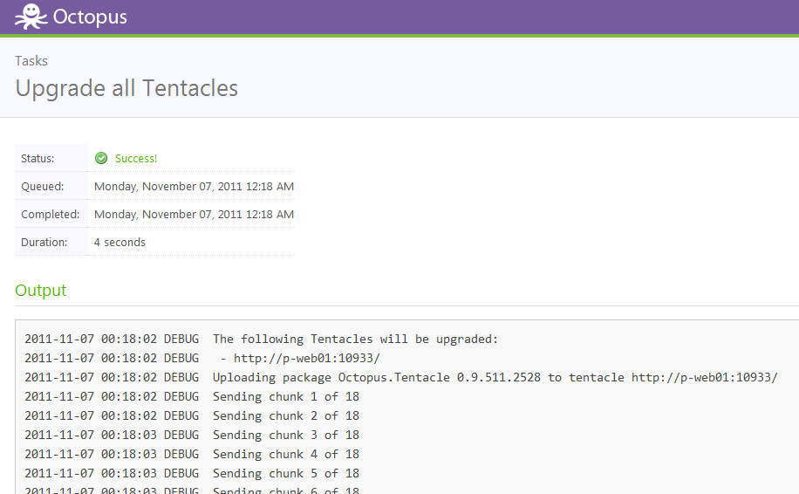Click the Duration: label

point(44,243)
